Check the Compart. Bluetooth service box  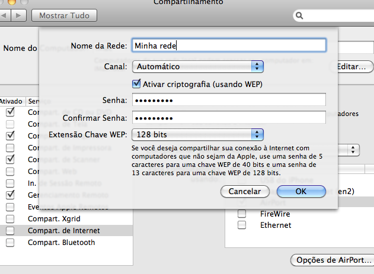click(x=10, y=243)
